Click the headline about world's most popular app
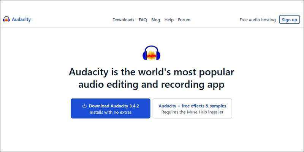 coord(151,78)
